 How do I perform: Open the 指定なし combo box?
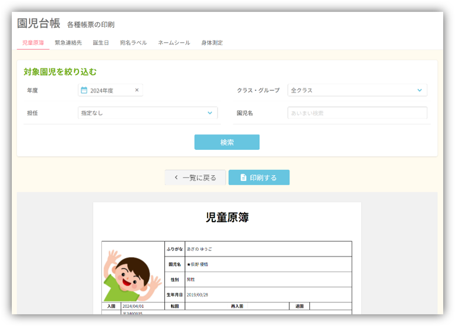tap(148, 113)
